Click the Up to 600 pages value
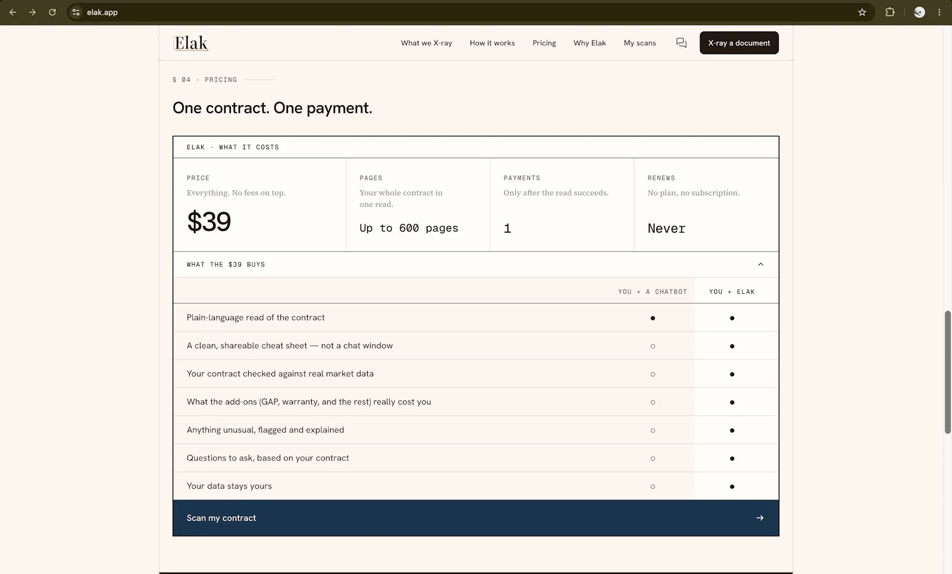 (x=409, y=228)
